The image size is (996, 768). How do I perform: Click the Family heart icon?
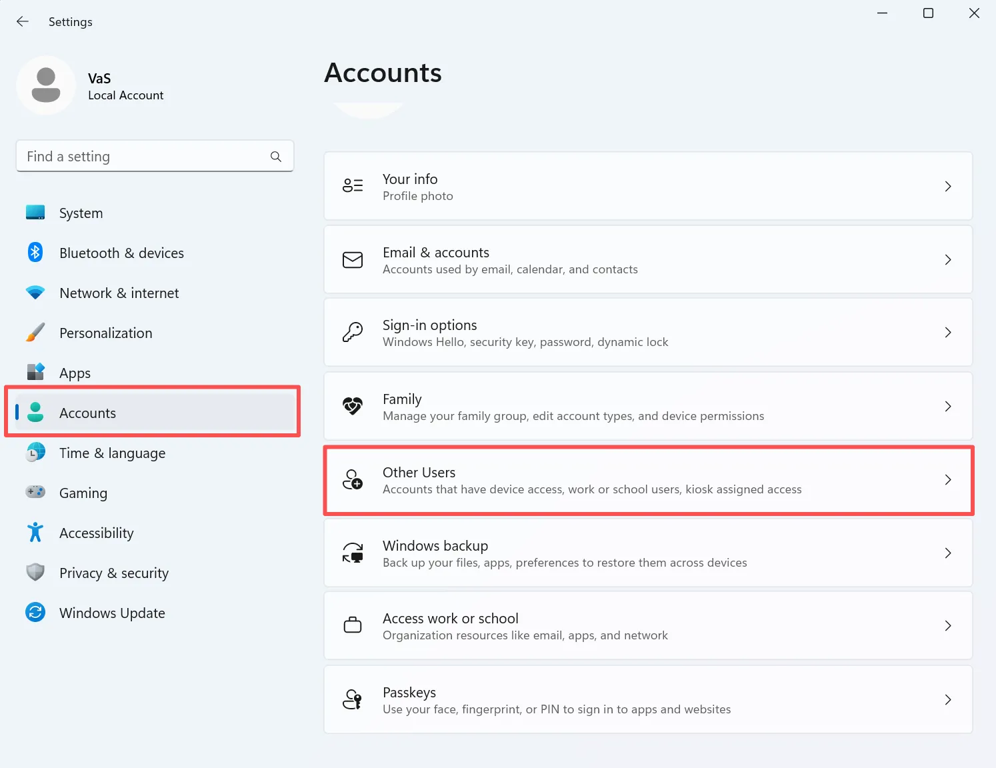tap(353, 405)
